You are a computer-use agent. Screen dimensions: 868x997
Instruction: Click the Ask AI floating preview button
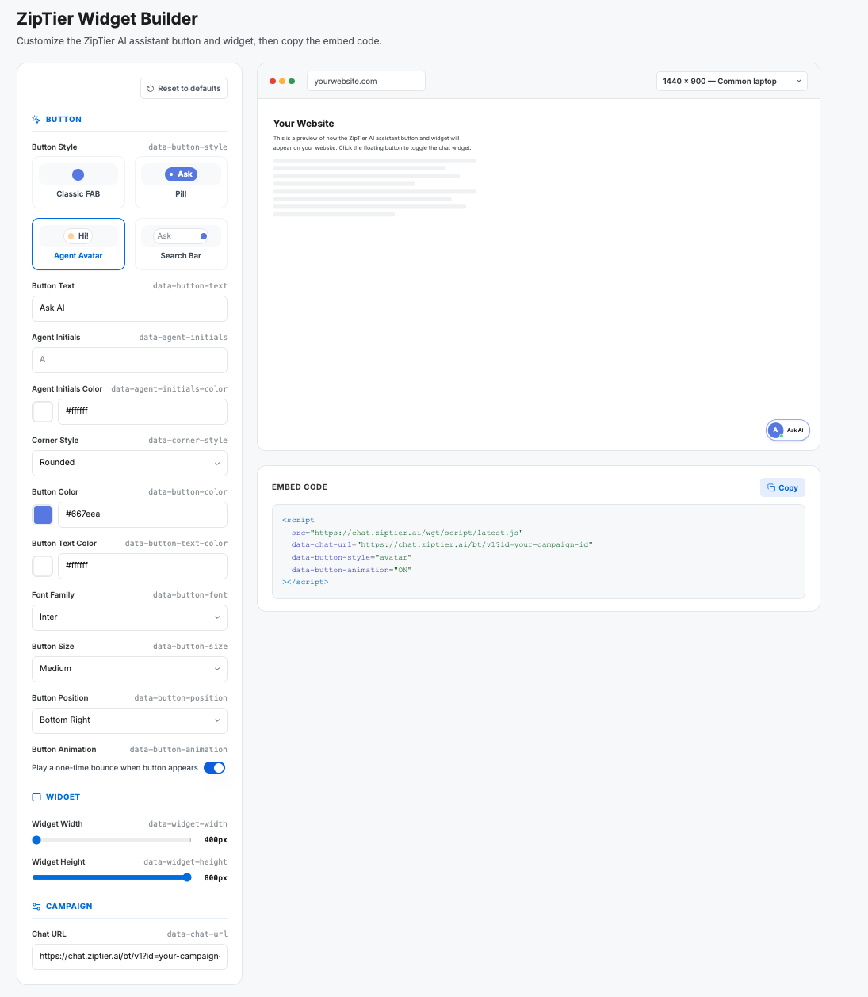[788, 430]
